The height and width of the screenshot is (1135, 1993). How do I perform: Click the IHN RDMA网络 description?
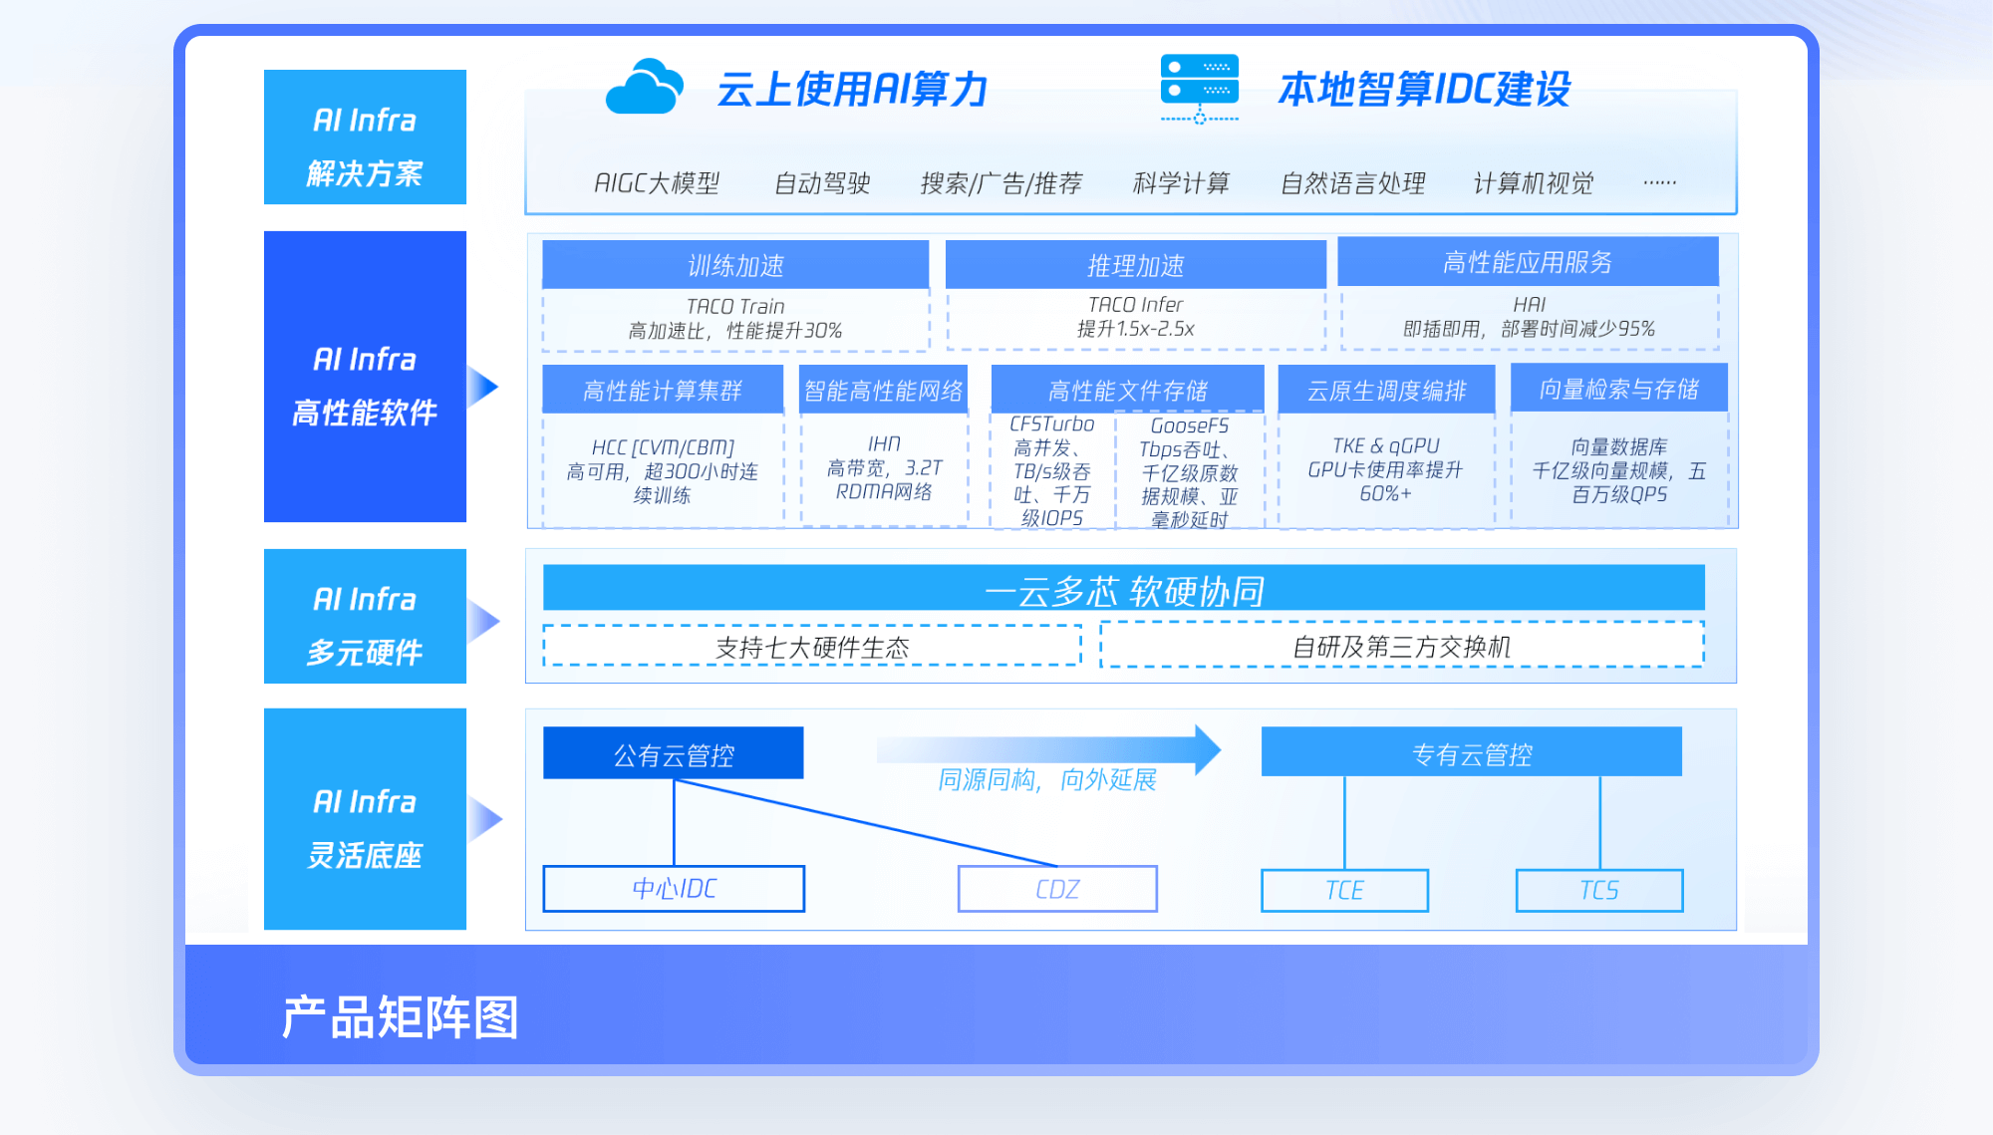click(884, 468)
